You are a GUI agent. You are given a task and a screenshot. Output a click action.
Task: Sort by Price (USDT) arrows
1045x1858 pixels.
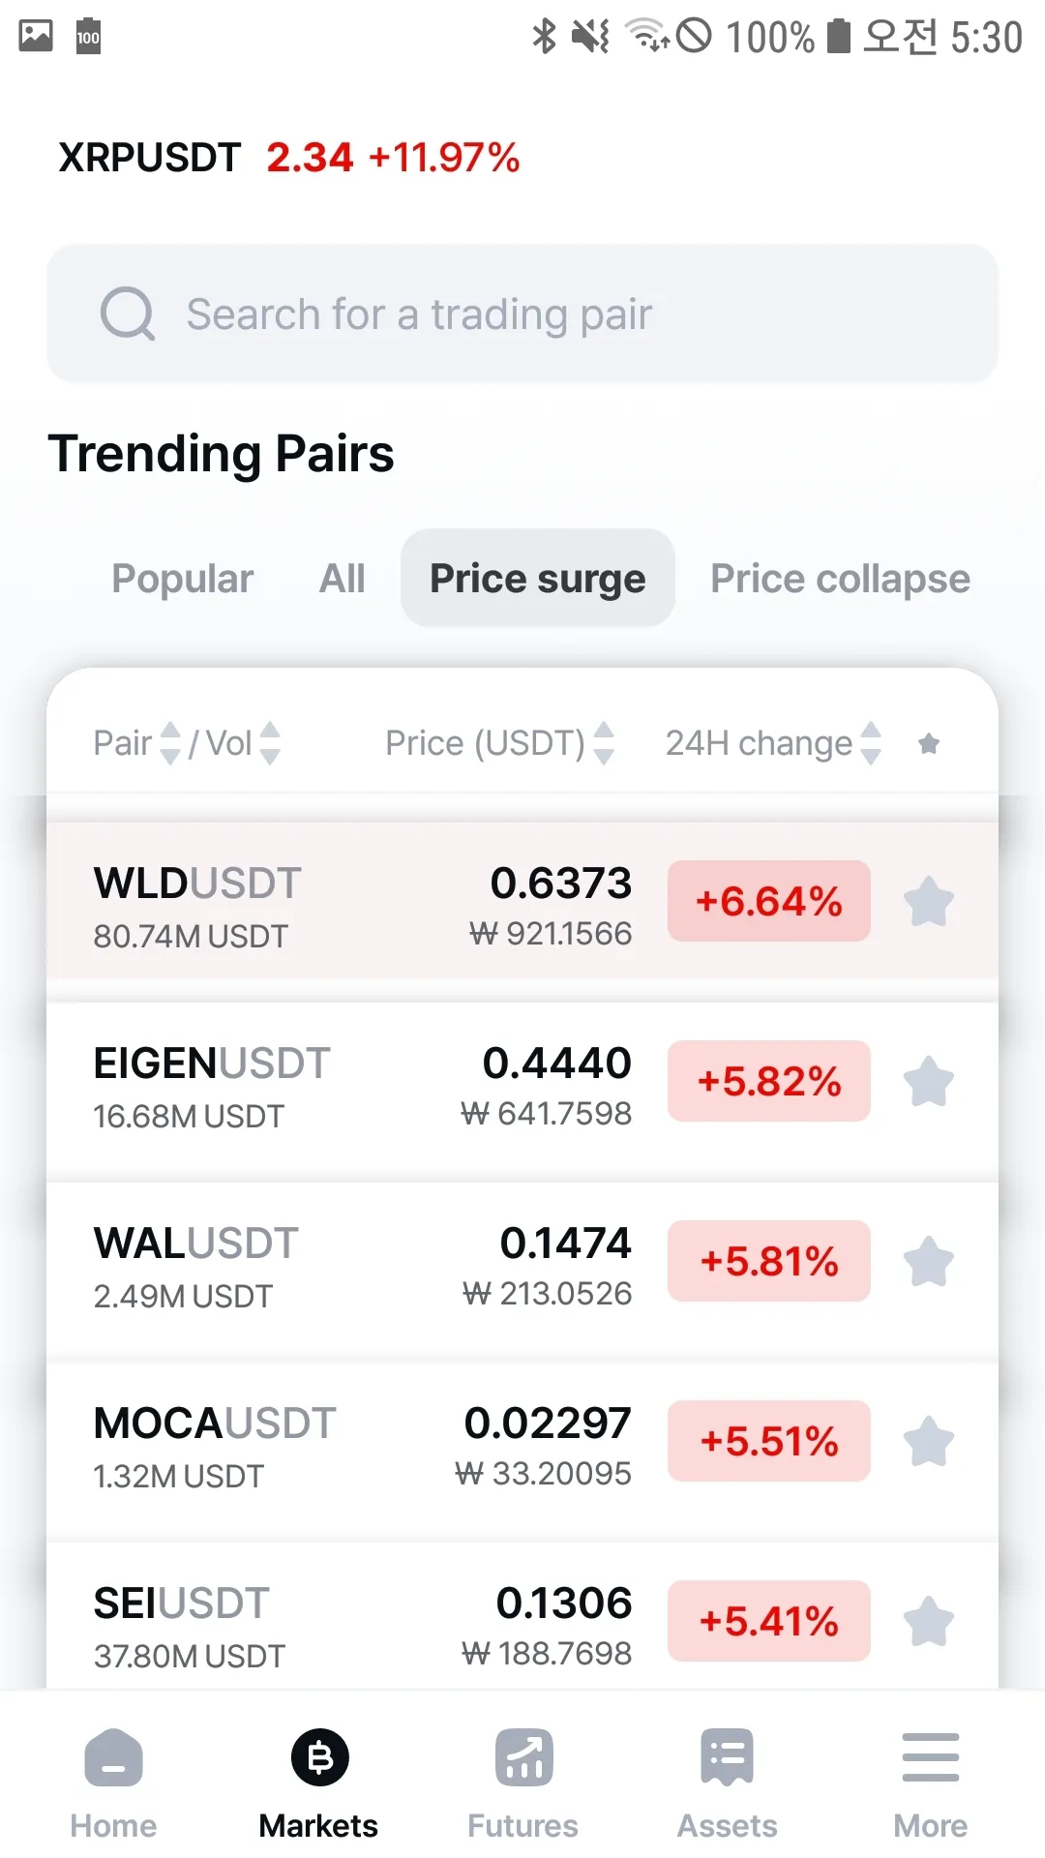[x=604, y=743]
